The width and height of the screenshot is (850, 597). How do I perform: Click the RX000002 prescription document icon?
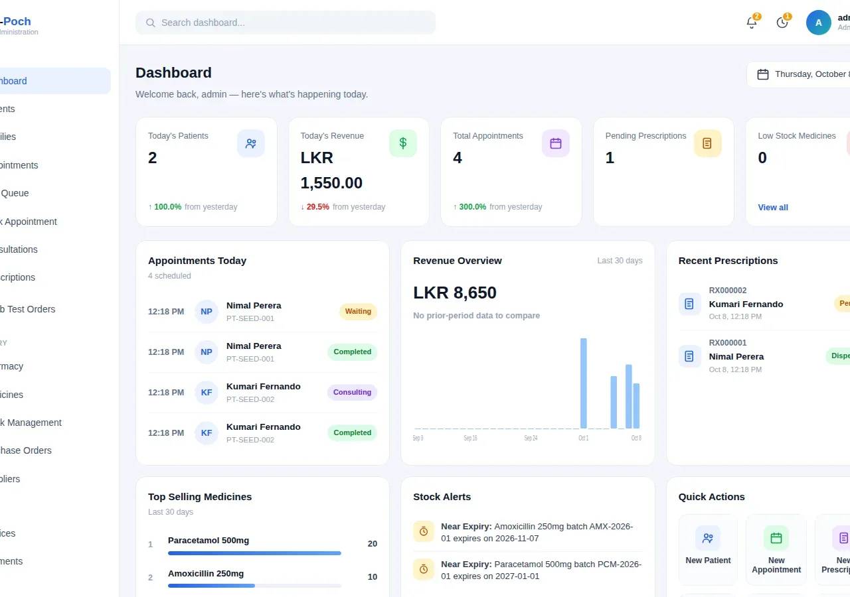click(689, 304)
